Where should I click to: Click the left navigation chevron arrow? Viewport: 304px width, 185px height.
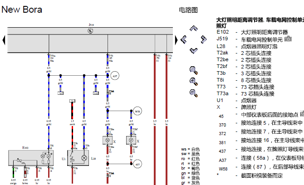(184, 39)
